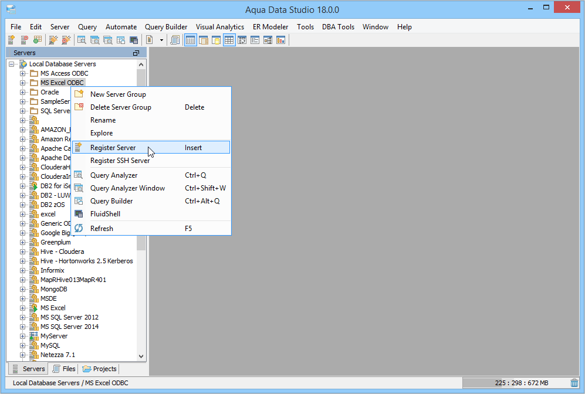585x394 pixels.
Task: Select Explore in the context menu
Action: click(x=151, y=133)
